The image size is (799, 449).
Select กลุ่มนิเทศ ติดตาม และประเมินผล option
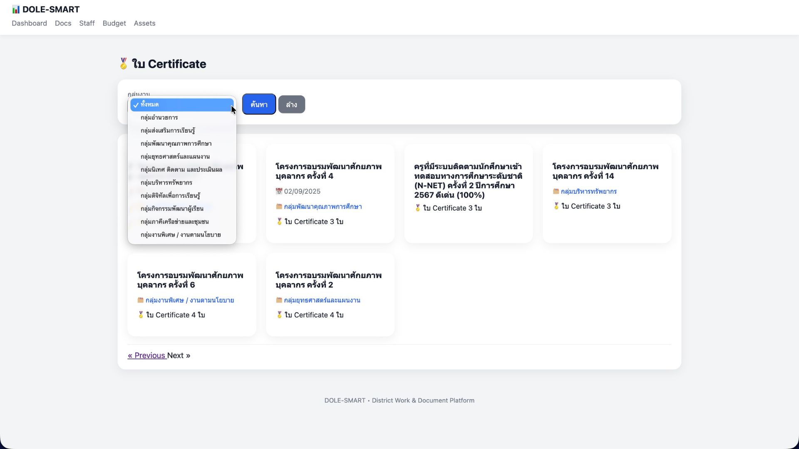(x=181, y=170)
